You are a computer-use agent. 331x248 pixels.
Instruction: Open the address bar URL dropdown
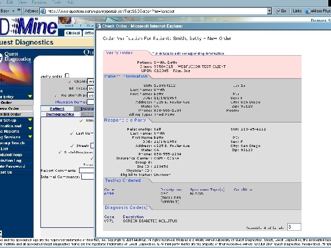tap(269, 11)
